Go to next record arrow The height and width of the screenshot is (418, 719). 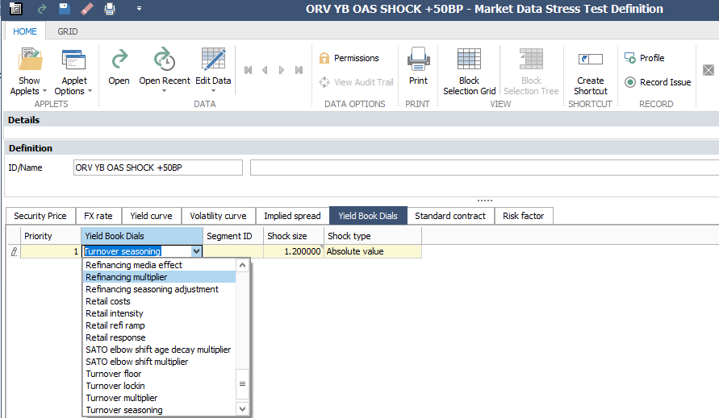click(282, 70)
